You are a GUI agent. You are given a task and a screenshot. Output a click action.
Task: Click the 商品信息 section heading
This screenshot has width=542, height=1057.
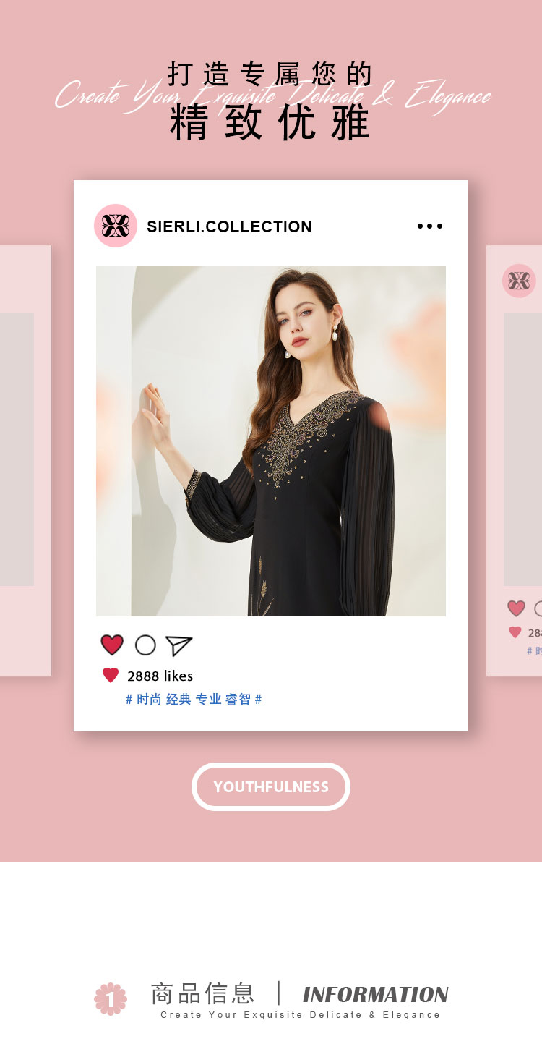coord(203,993)
